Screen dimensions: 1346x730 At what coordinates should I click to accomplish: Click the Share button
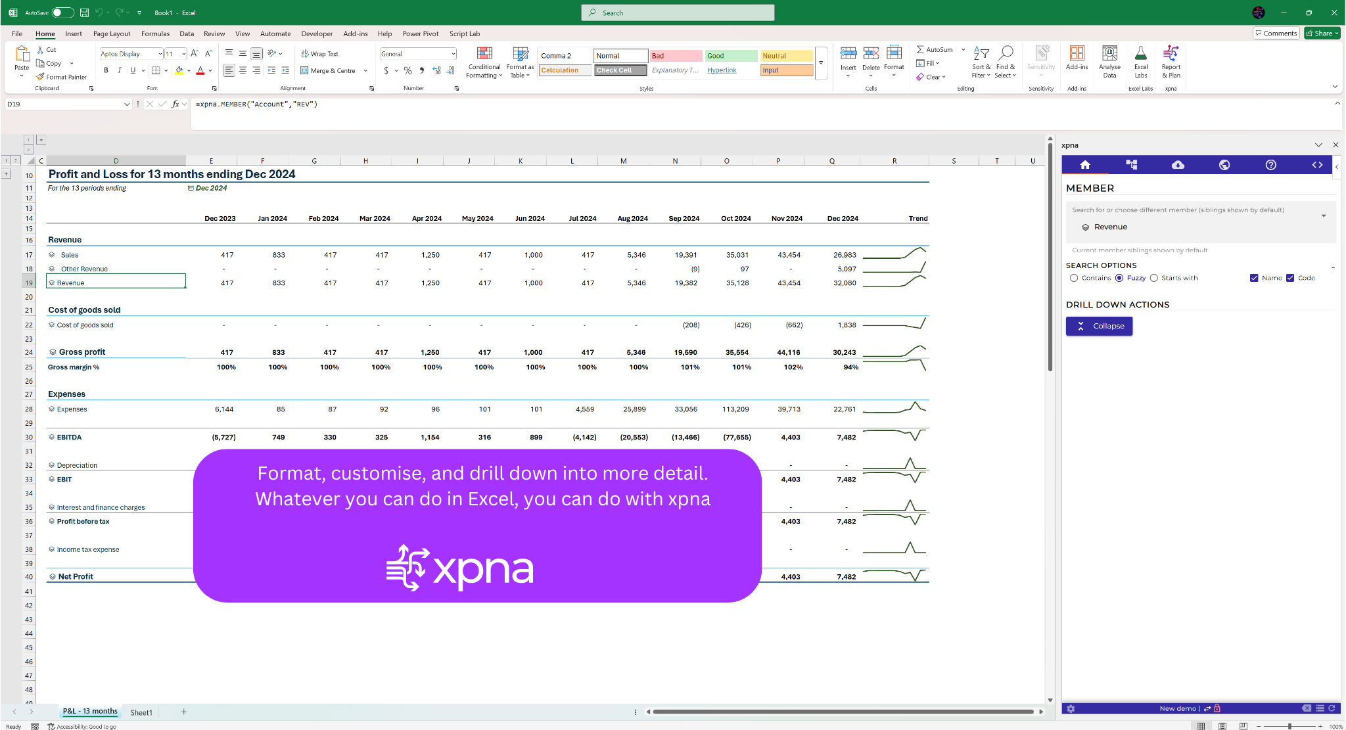coord(1321,34)
